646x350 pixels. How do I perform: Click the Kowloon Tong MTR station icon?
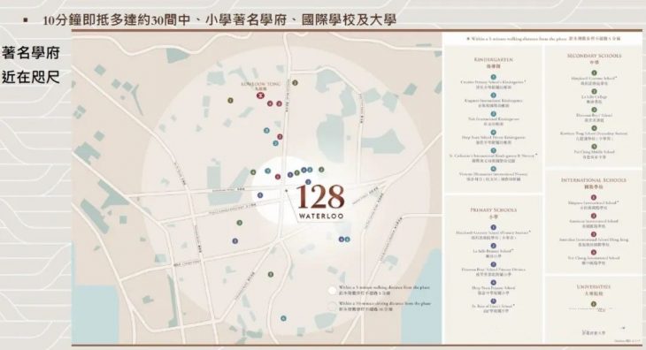point(260,95)
